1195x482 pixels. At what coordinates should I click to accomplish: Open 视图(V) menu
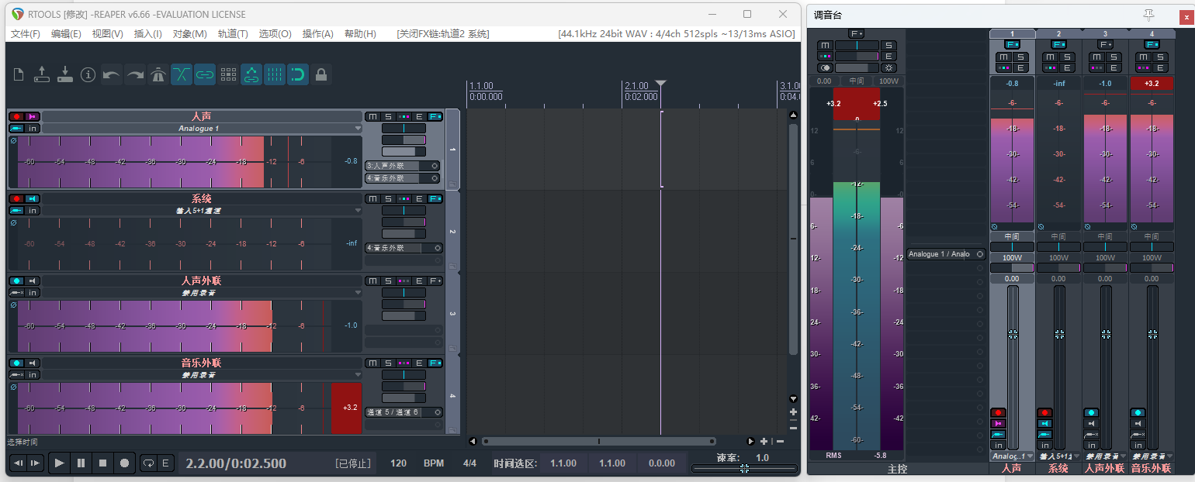(x=107, y=34)
